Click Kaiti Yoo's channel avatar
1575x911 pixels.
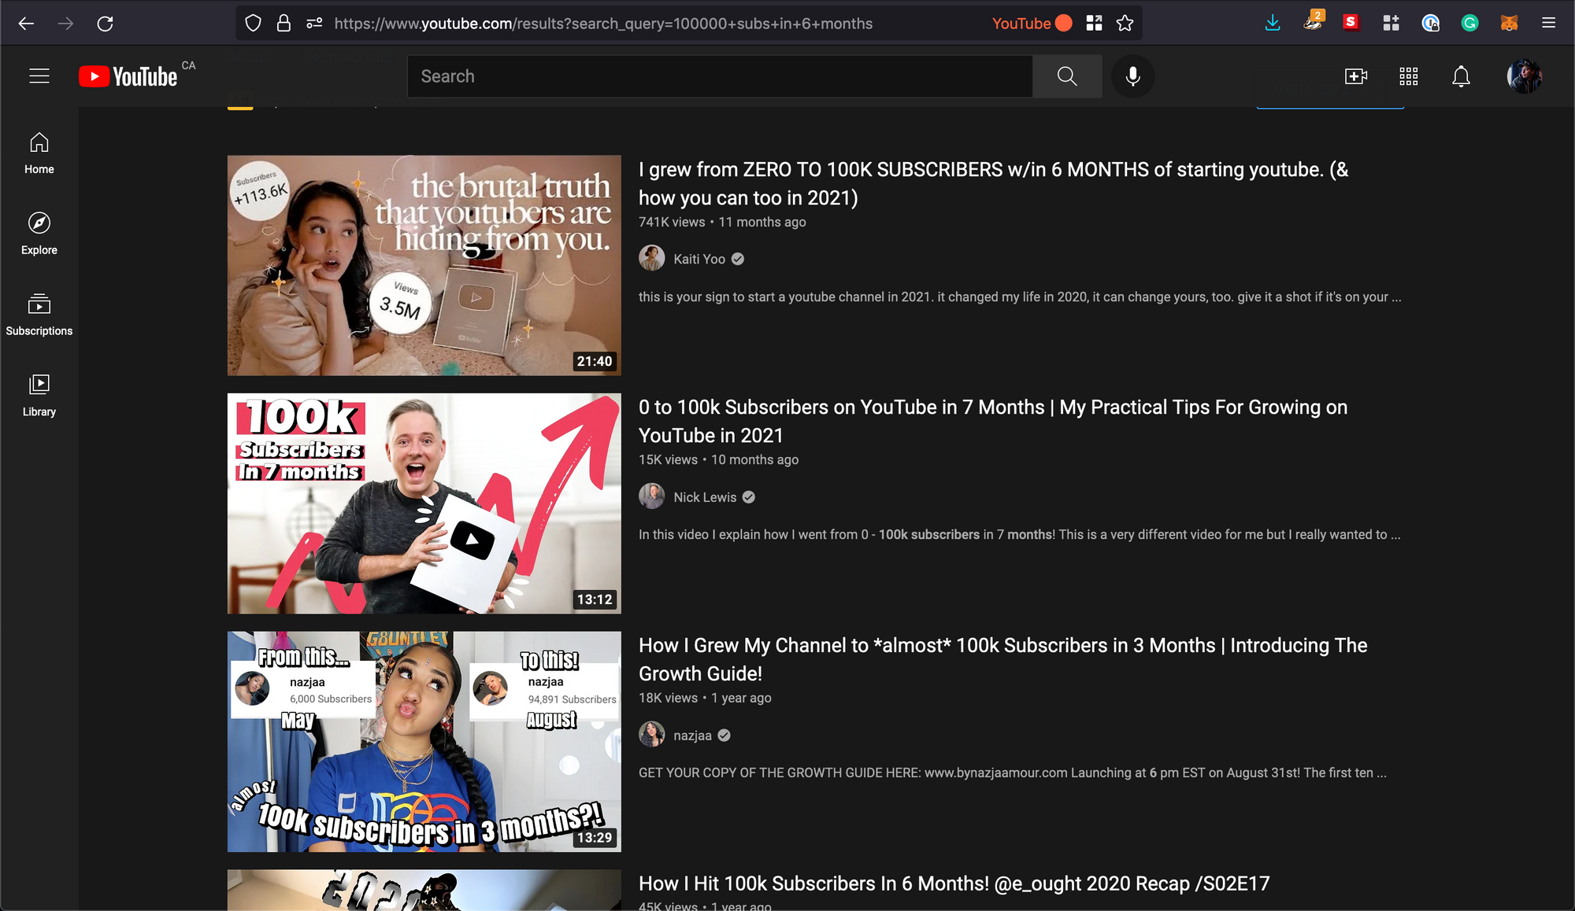652,258
